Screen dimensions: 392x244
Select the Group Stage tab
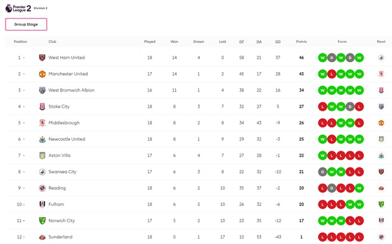click(26, 24)
